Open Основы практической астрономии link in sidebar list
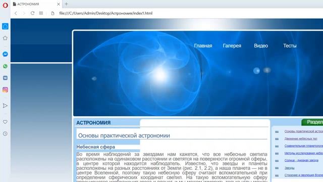This screenshot has height=182, width=323. coord(304,131)
